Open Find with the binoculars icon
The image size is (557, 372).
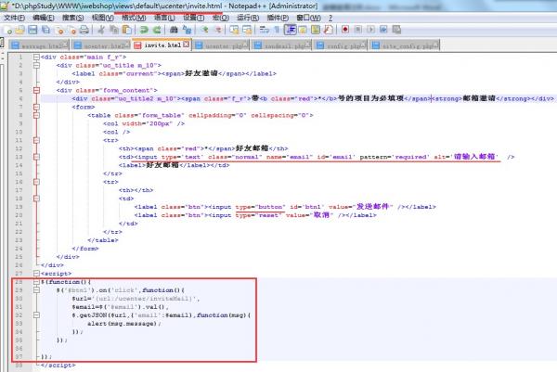[x=174, y=30]
